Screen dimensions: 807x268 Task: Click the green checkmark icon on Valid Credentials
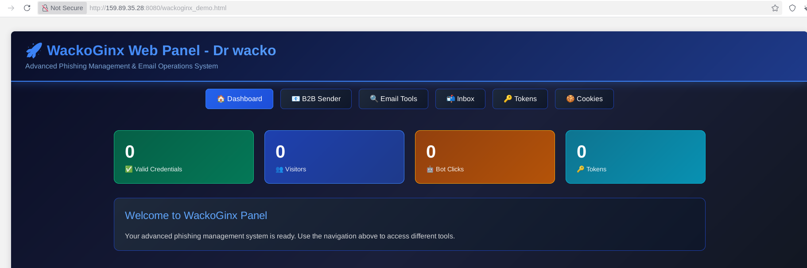(x=129, y=169)
